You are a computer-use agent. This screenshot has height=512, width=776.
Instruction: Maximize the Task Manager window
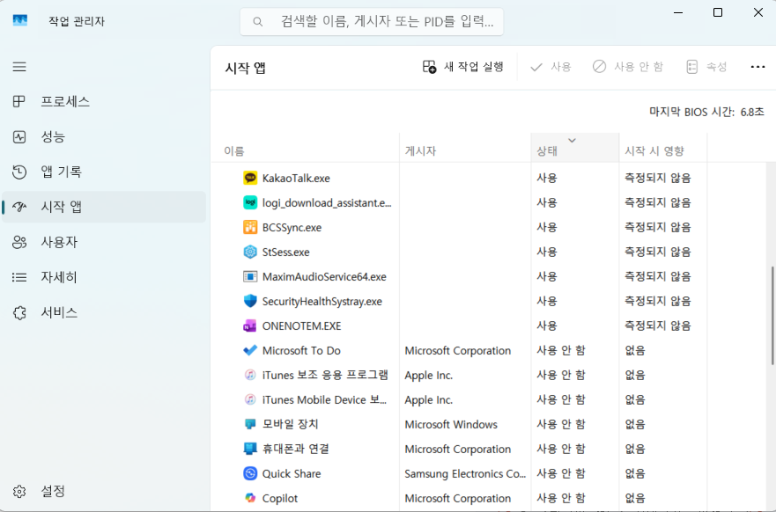click(718, 12)
